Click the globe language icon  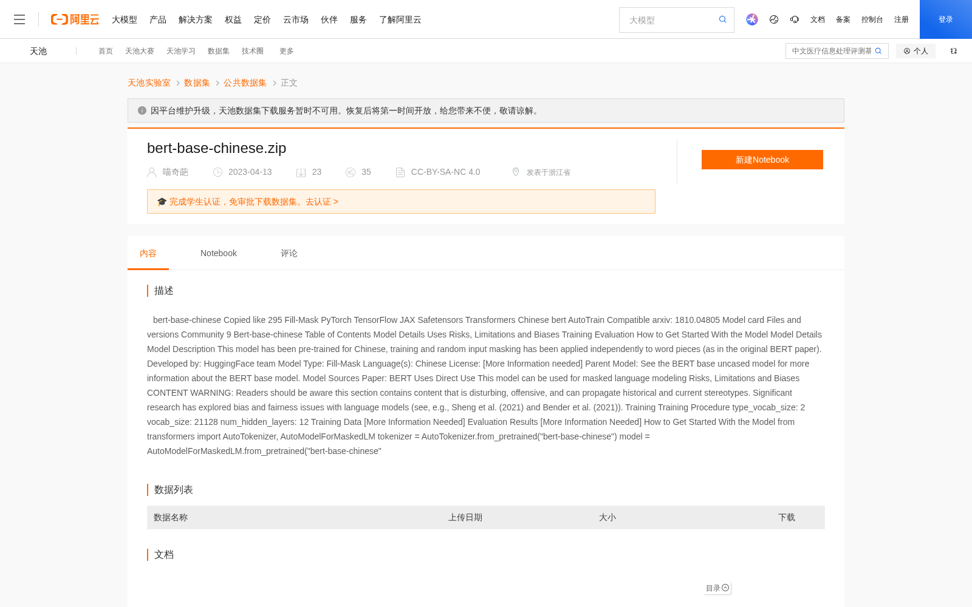point(774,19)
